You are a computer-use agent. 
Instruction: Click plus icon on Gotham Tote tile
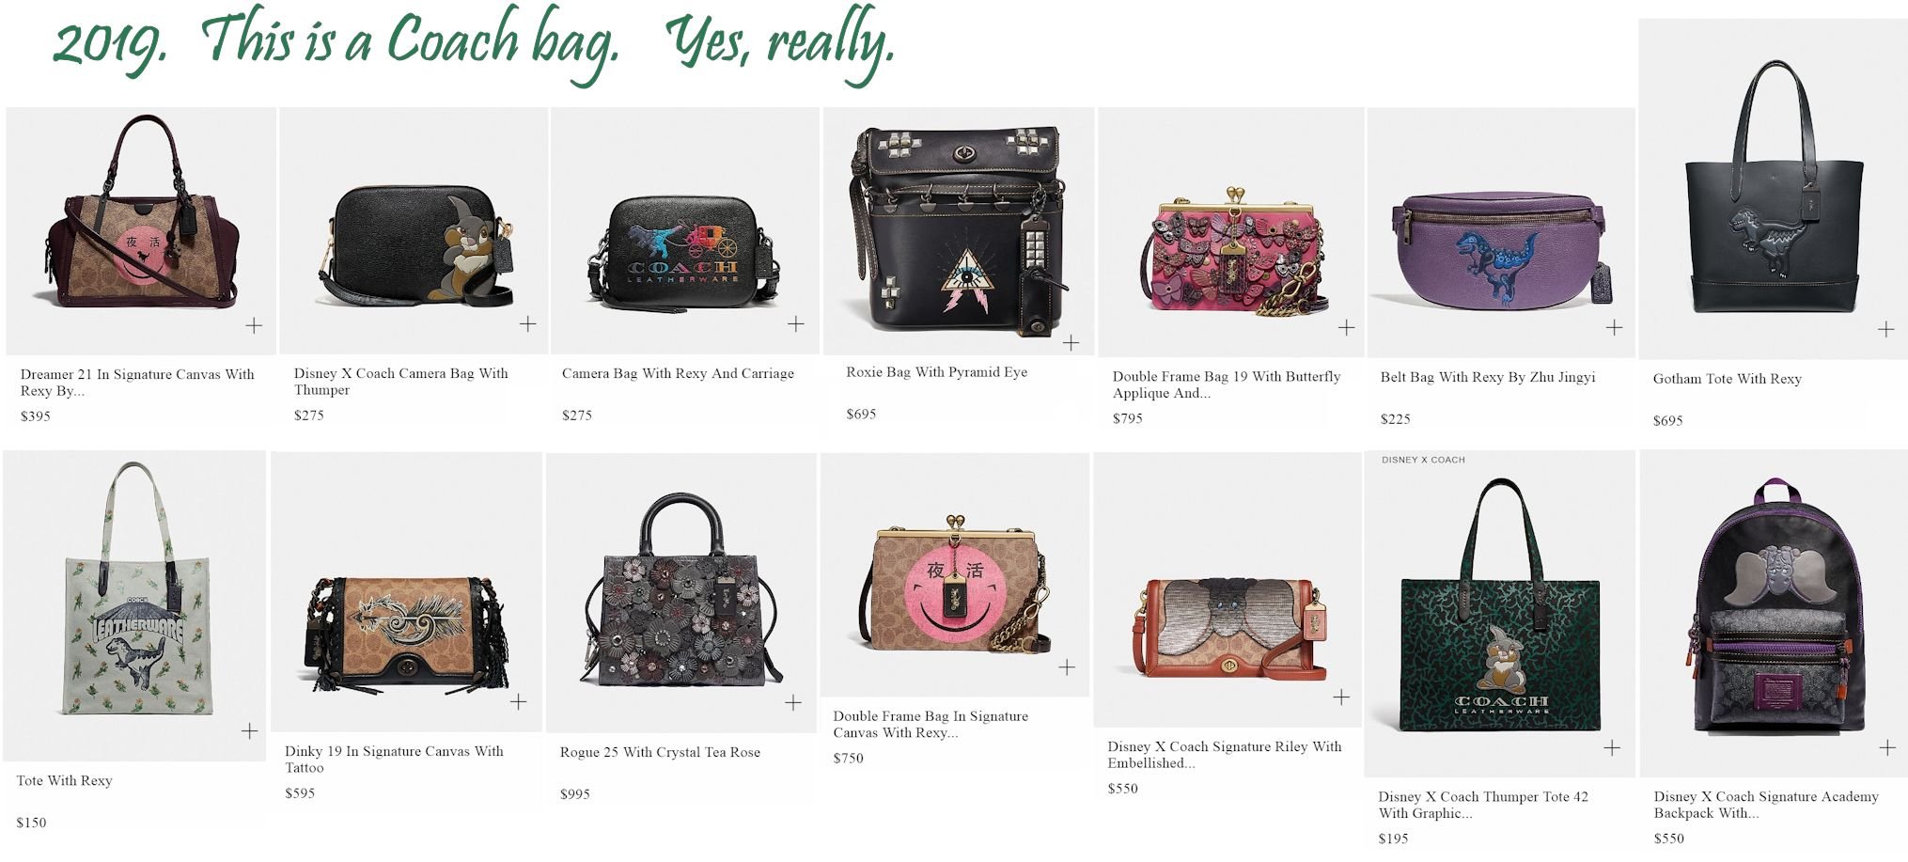click(x=1885, y=329)
